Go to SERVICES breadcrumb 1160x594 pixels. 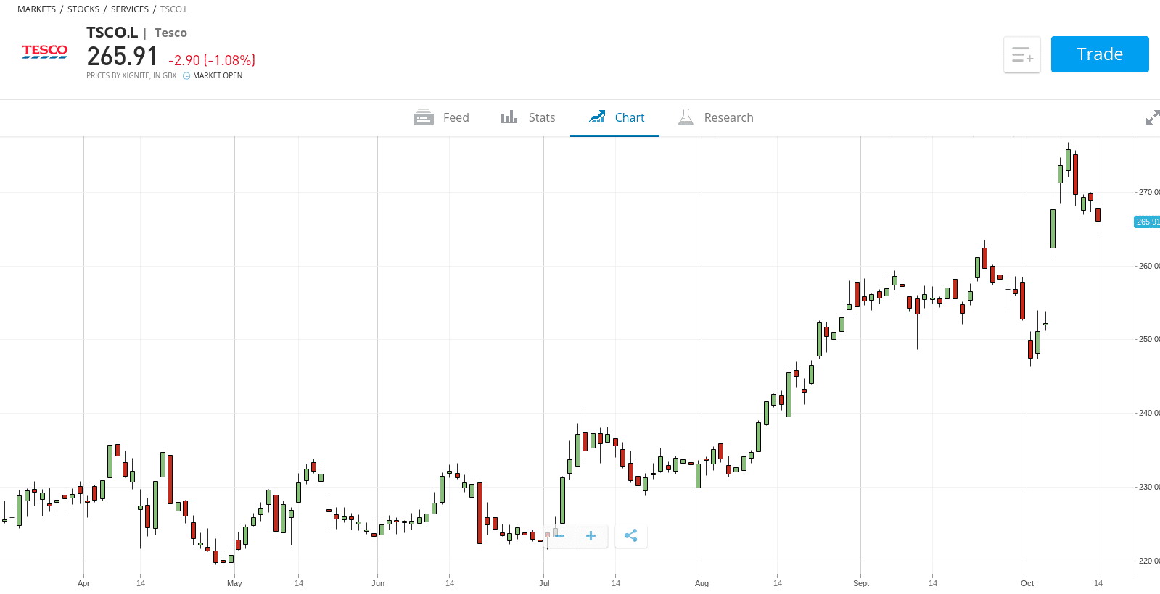(x=130, y=9)
